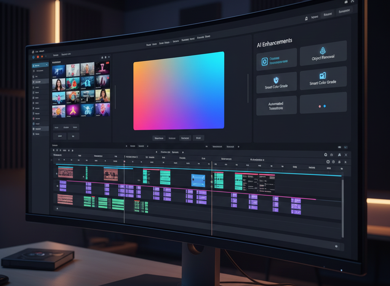Open the grid view icon above the media bin

coord(102,57)
